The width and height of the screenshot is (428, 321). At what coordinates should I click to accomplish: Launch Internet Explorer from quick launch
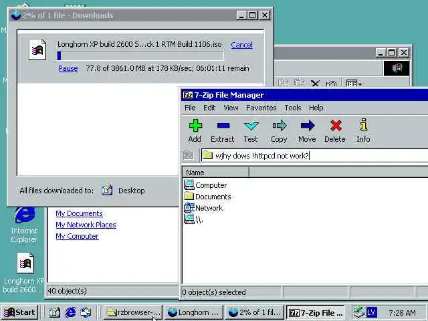70,312
